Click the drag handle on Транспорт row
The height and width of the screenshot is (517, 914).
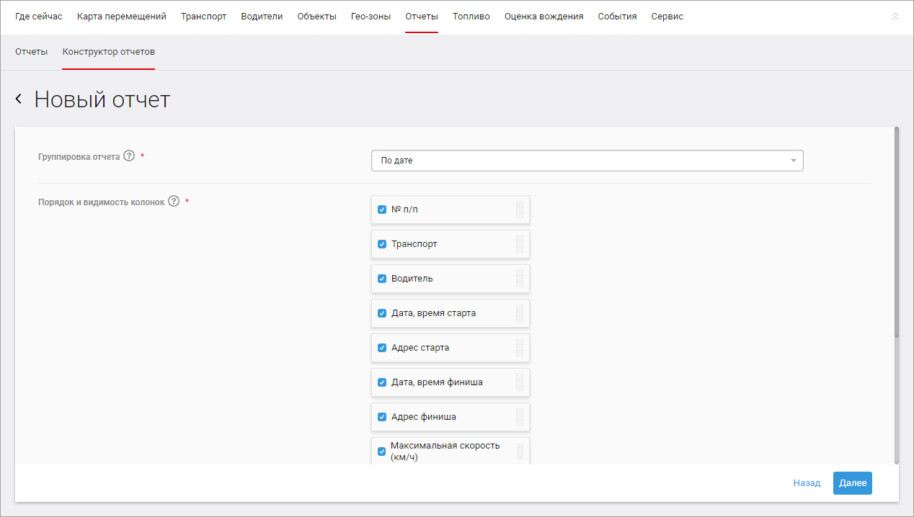pos(520,244)
